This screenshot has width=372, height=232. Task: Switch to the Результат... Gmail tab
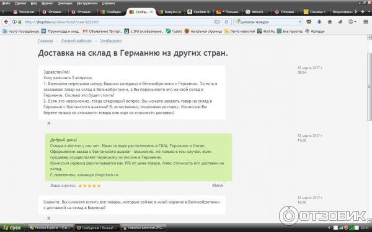[x=25, y=12]
